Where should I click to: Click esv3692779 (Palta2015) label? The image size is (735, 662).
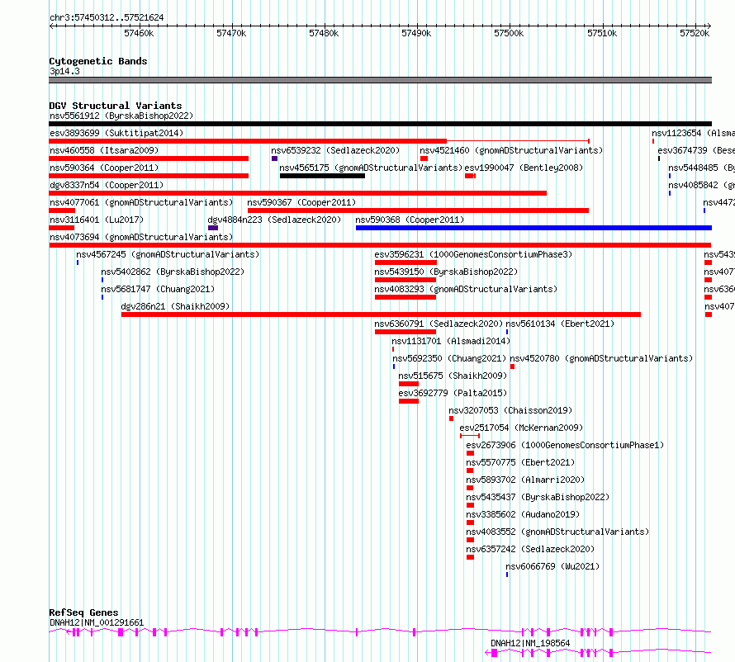(x=453, y=393)
